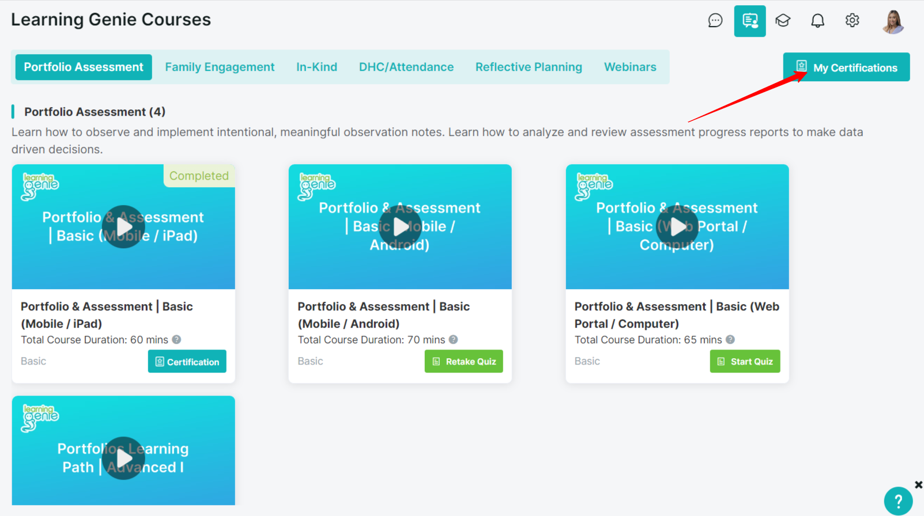This screenshot has width=924, height=516.
Task: Click the Learning Genie logo on the Advanced I thumbnail
Action: 40,418
